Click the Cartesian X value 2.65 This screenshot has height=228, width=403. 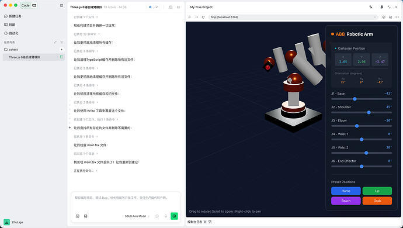click(x=343, y=62)
